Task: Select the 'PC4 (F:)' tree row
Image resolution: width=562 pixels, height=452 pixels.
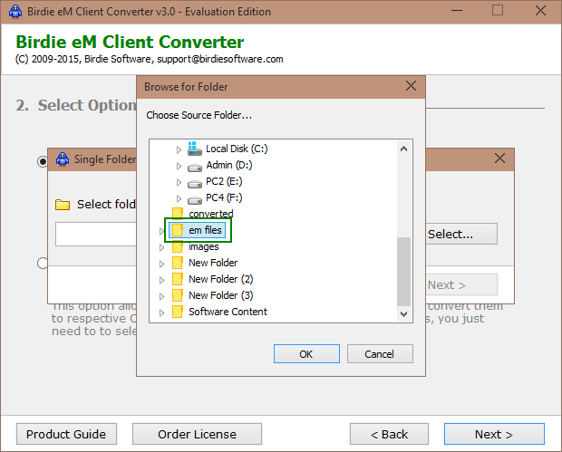Action: point(224,197)
